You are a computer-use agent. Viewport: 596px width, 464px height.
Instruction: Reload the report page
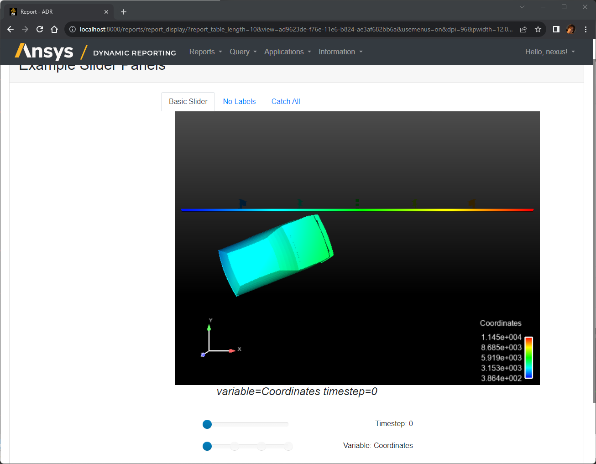click(40, 29)
